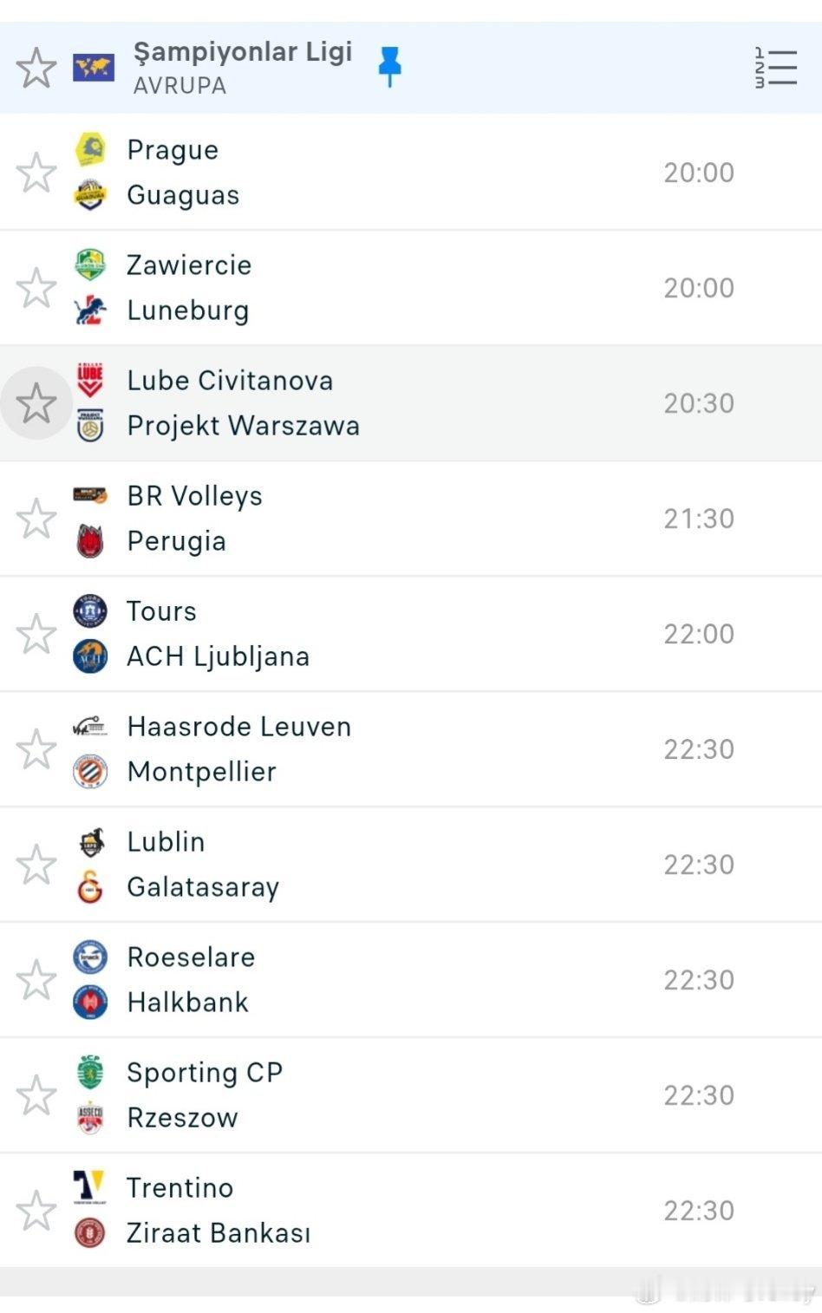The image size is (822, 1313).
Task: Toggle favorite star for Lube Civitanova match
Action: (36, 403)
